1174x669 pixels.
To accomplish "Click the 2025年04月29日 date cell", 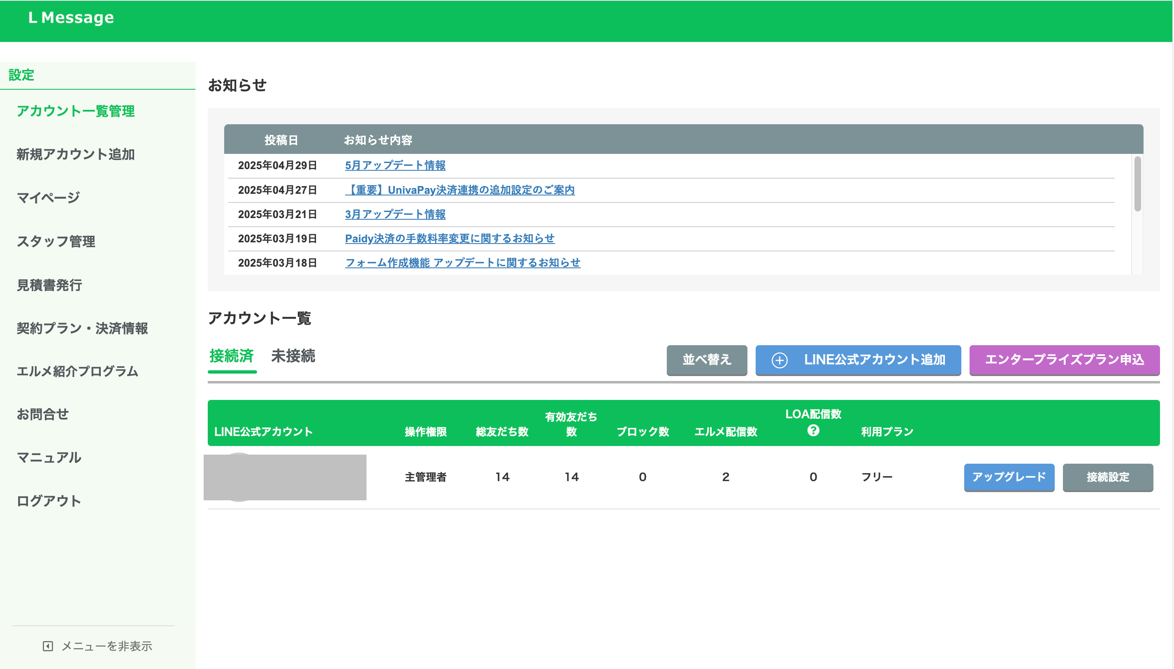I will [x=277, y=165].
